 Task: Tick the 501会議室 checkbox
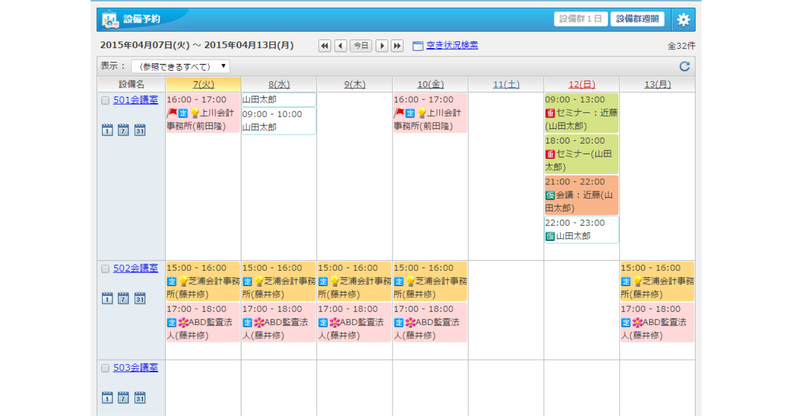[x=105, y=101]
